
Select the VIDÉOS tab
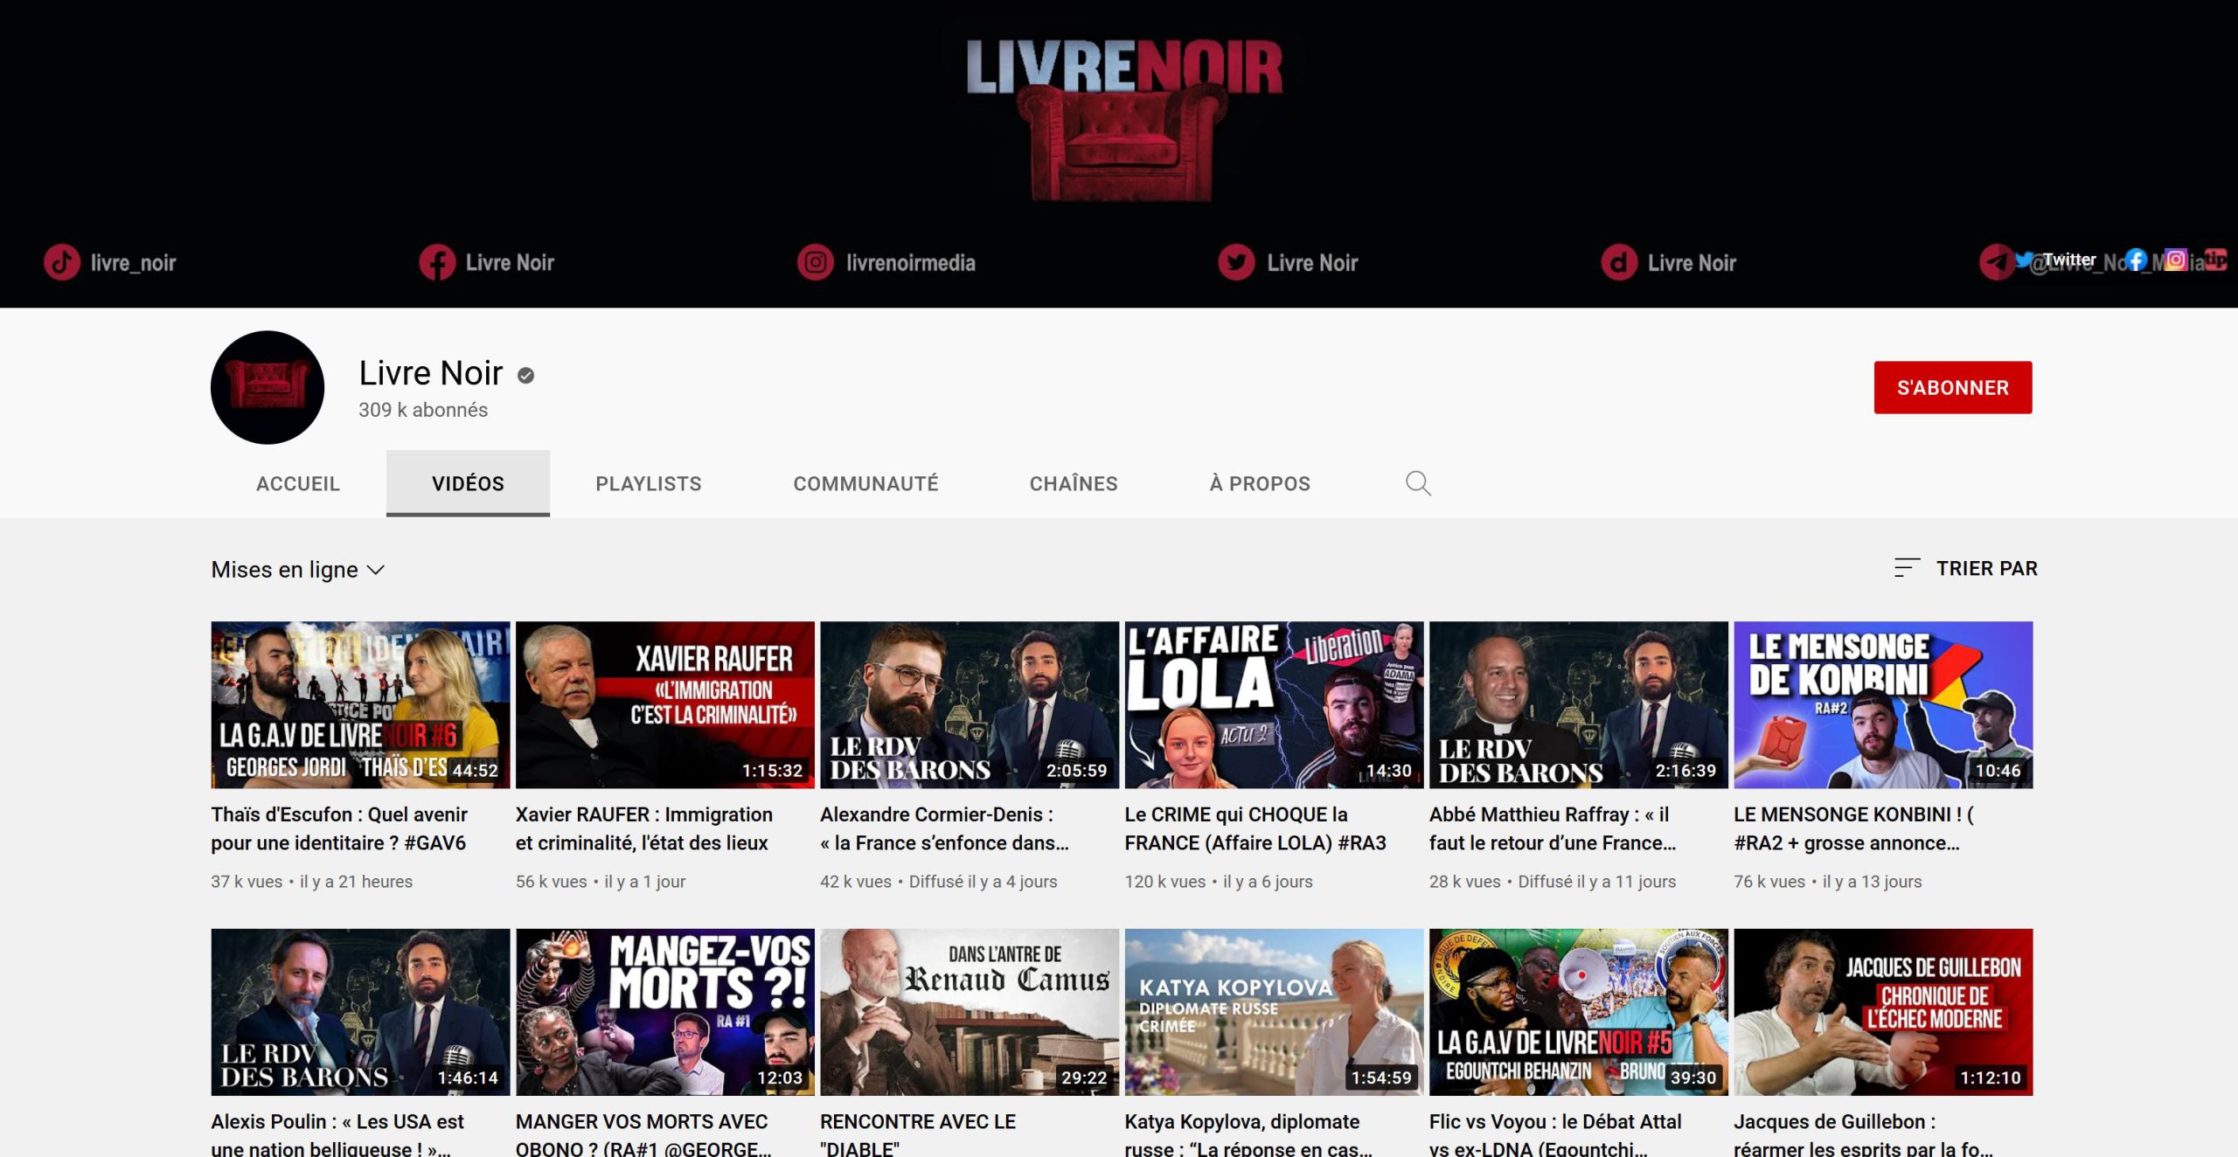[x=468, y=483]
